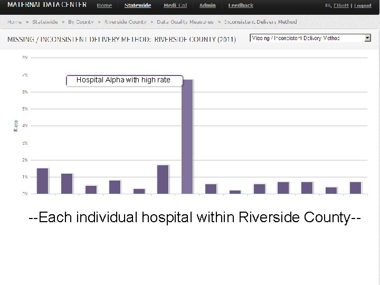Open the Home nav menu item
This screenshot has height=285, width=380.
[x=104, y=5]
